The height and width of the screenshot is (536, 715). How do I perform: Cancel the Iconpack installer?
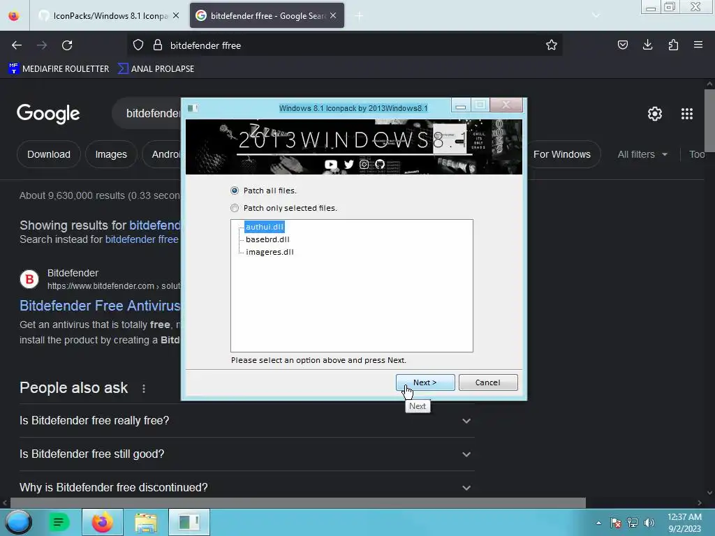[x=488, y=382]
